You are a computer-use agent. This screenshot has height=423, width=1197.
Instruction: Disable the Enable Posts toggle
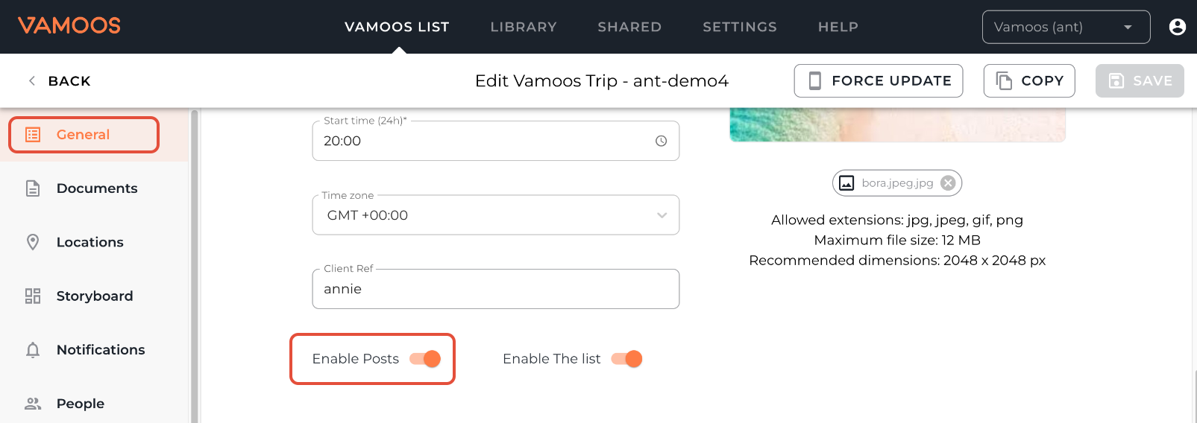coord(425,359)
